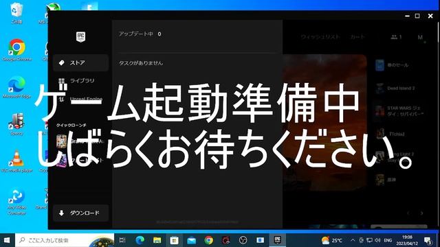Open the Microsoft Edge desktop shortcut
Screen dimensions: 440x247
(x=16, y=87)
